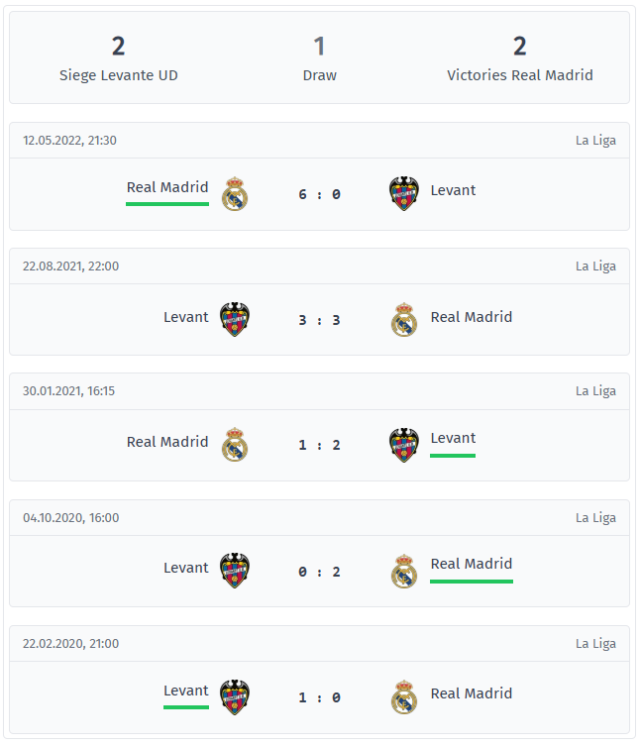The width and height of the screenshot is (640, 745).
Task: Click Levante crest in 22.02.2020 match
Action: [x=235, y=697]
